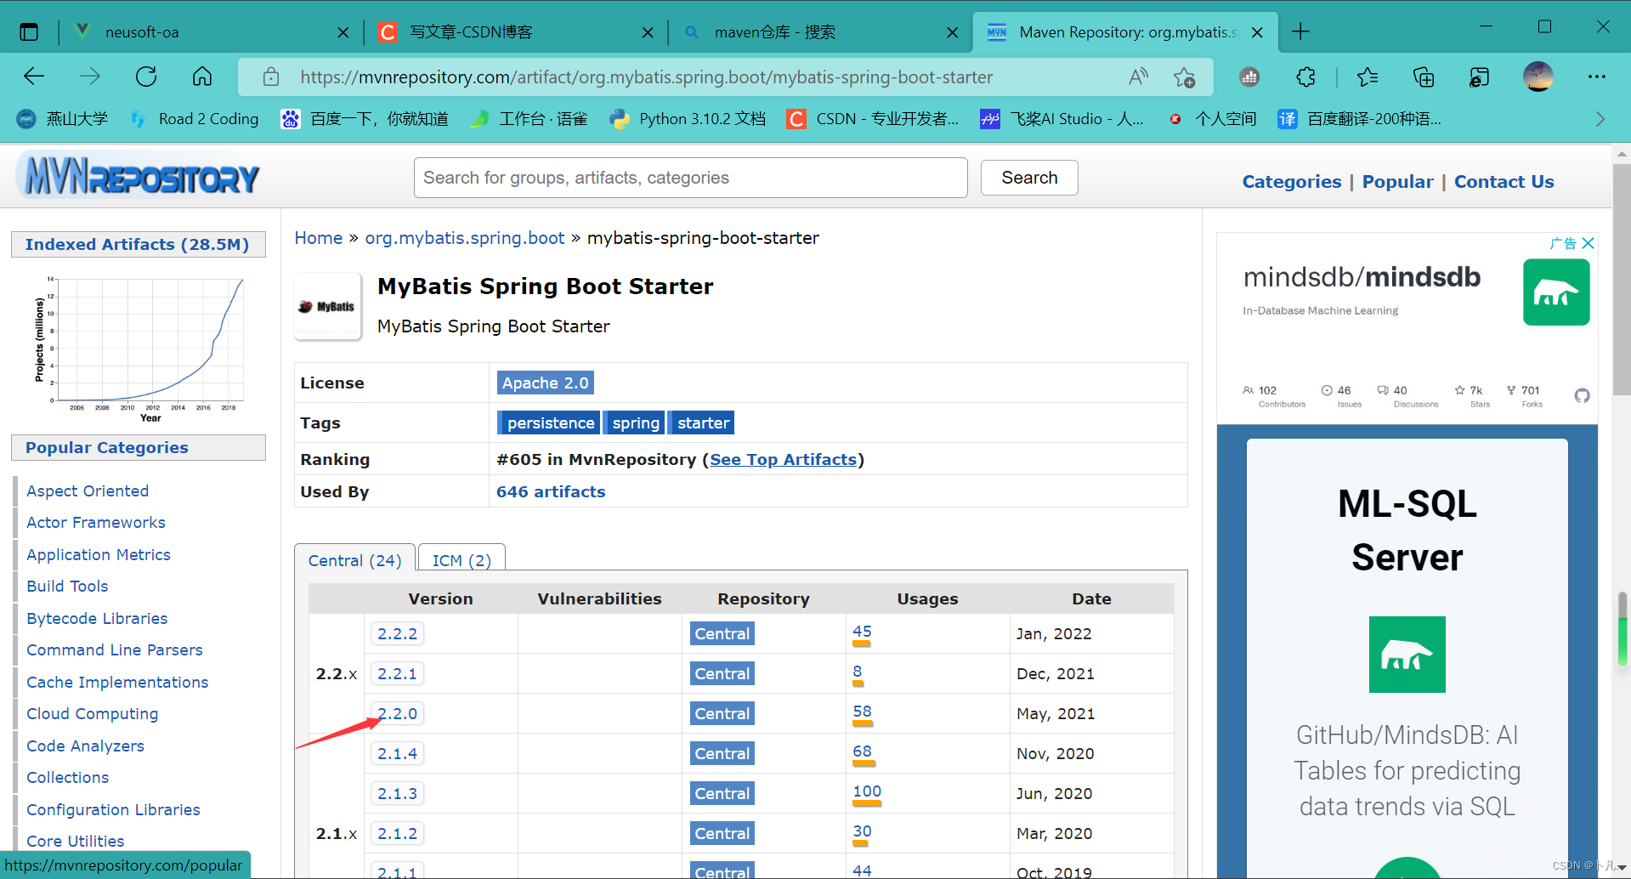Click the starter tag
Viewport: 1631px width, 879px height.
coord(702,422)
